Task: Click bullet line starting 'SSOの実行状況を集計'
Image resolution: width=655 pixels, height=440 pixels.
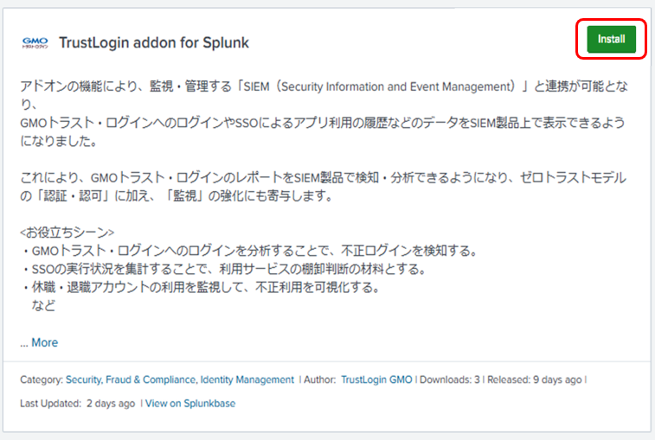Action: point(224,269)
